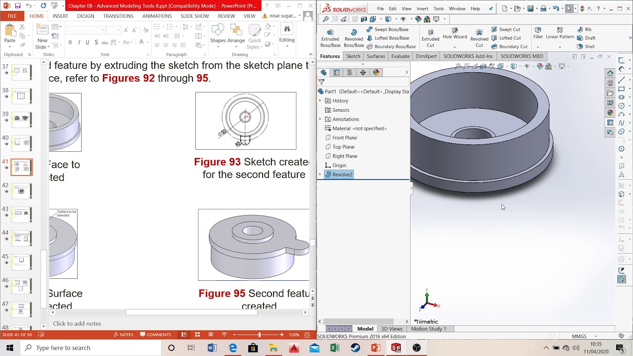The image size is (633, 356).
Task: Select Linear Pattern tool
Action: point(560,34)
